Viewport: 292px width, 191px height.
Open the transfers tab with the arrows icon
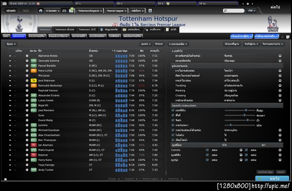point(153,30)
